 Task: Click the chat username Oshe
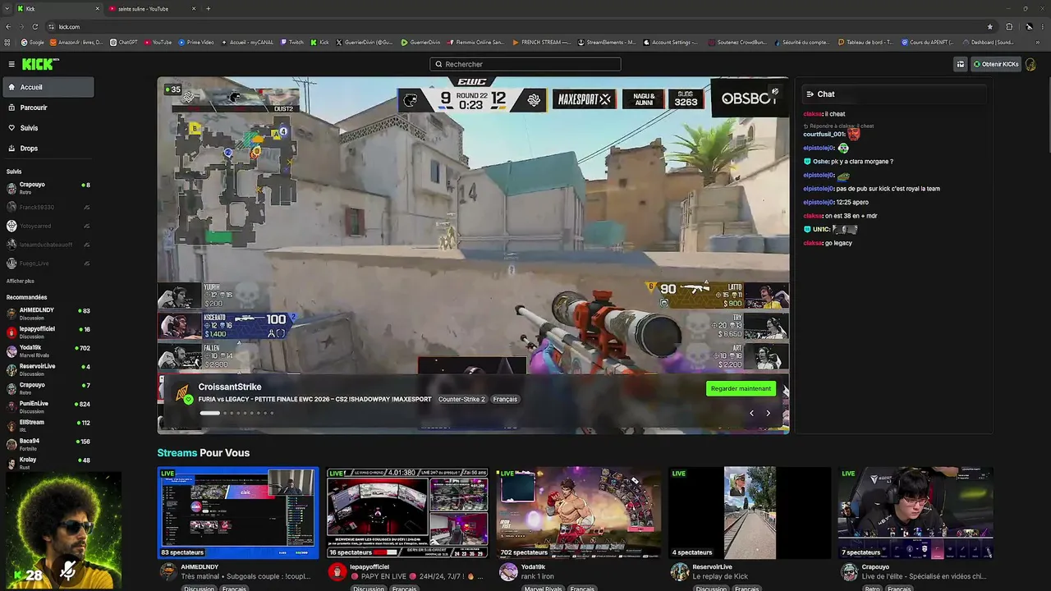pos(820,162)
